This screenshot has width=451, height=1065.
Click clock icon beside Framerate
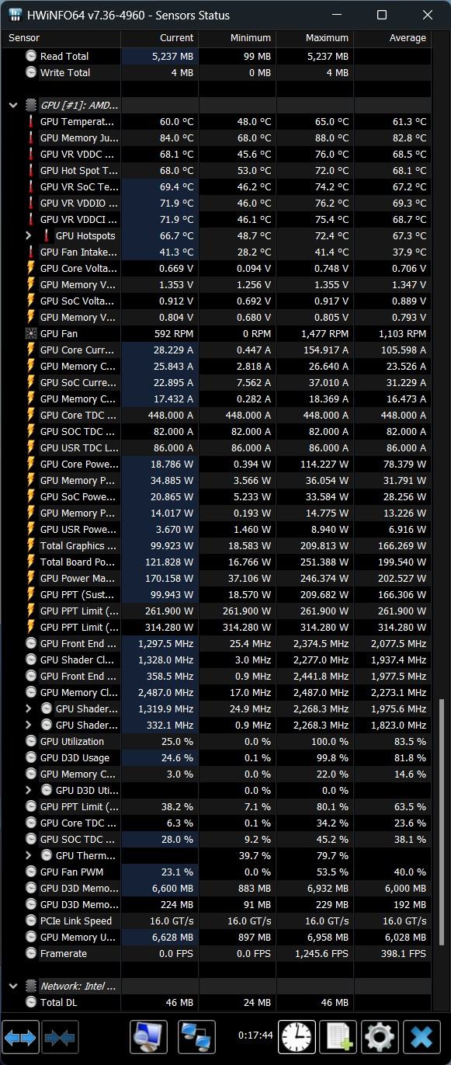31,953
